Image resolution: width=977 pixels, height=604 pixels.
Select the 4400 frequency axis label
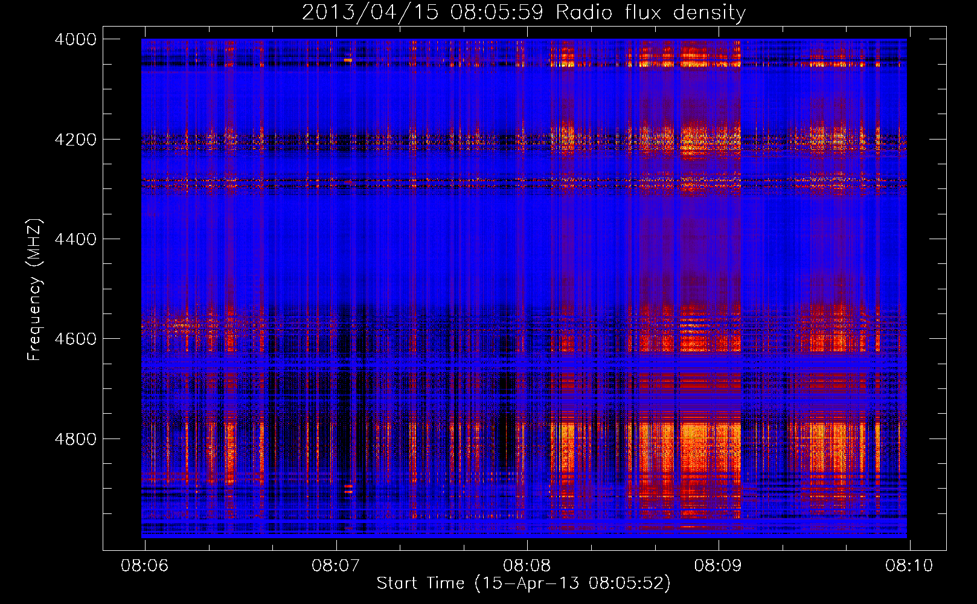(75, 239)
